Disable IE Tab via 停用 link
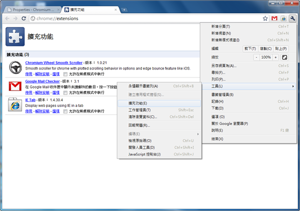This screenshot has width=300, height=211. (28, 111)
